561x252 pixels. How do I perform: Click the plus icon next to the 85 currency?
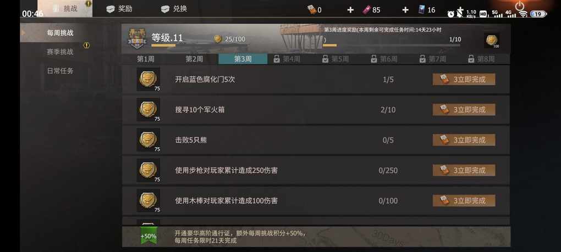405,10
